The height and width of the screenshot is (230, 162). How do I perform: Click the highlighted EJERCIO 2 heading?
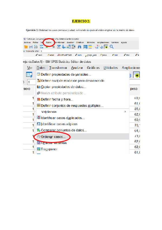click(81, 21)
